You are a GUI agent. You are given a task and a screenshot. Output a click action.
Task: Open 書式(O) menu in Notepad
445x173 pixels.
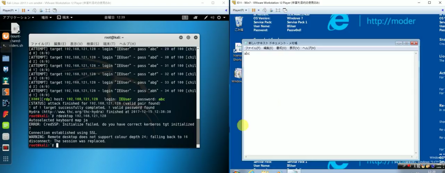click(281, 48)
